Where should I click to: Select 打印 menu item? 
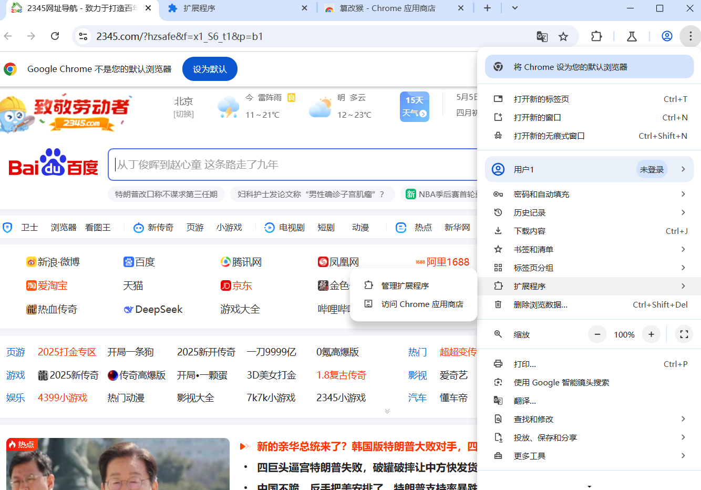click(x=589, y=364)
